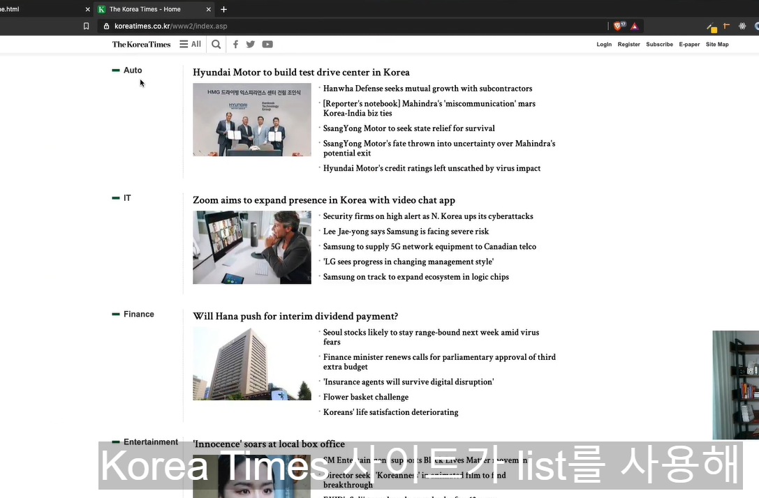Click the Zoom video chat thumbnail
The width and height of the screenshot is (759, 498).
[x=251, y=248]
